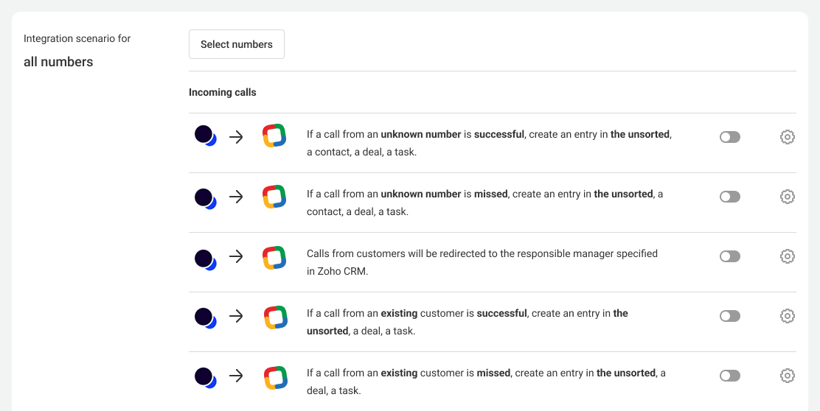Click Zoho CRM logo in manager redirect row
This screenshot has height=411, width=820.
(274, 257)
